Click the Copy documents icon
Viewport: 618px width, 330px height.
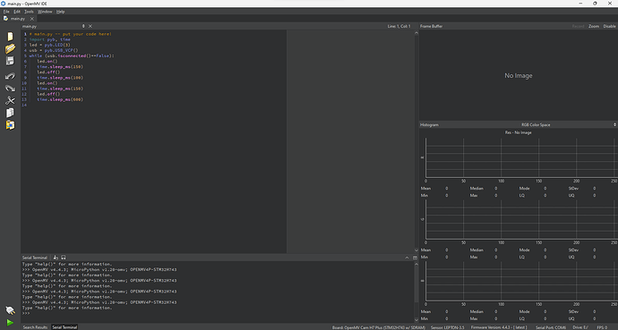10,113
